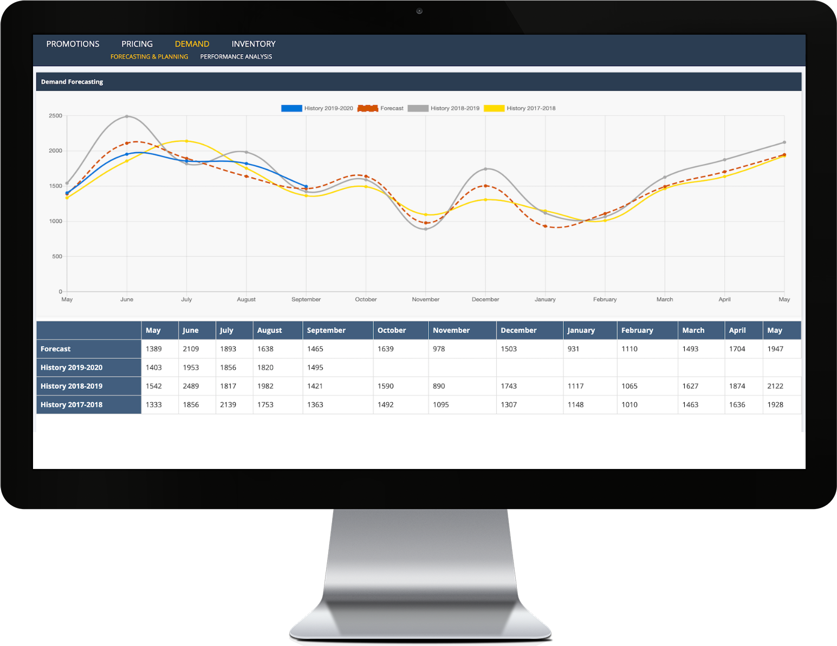Viewport: 837px width, 646px height.
Task: Click the blue September endpoint chart point
Action: click(x=306, y=187)
